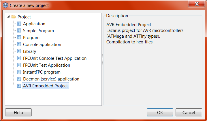Viewport: 207px width, 121px height.
Task: Pick the Library project type label
Action: 29,51
